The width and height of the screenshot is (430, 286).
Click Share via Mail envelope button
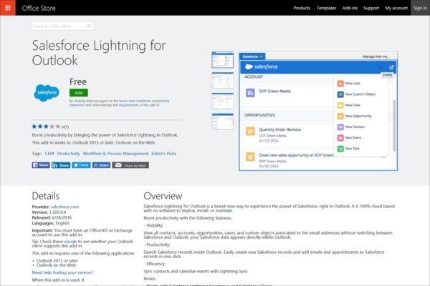click(x=130, y=165)
